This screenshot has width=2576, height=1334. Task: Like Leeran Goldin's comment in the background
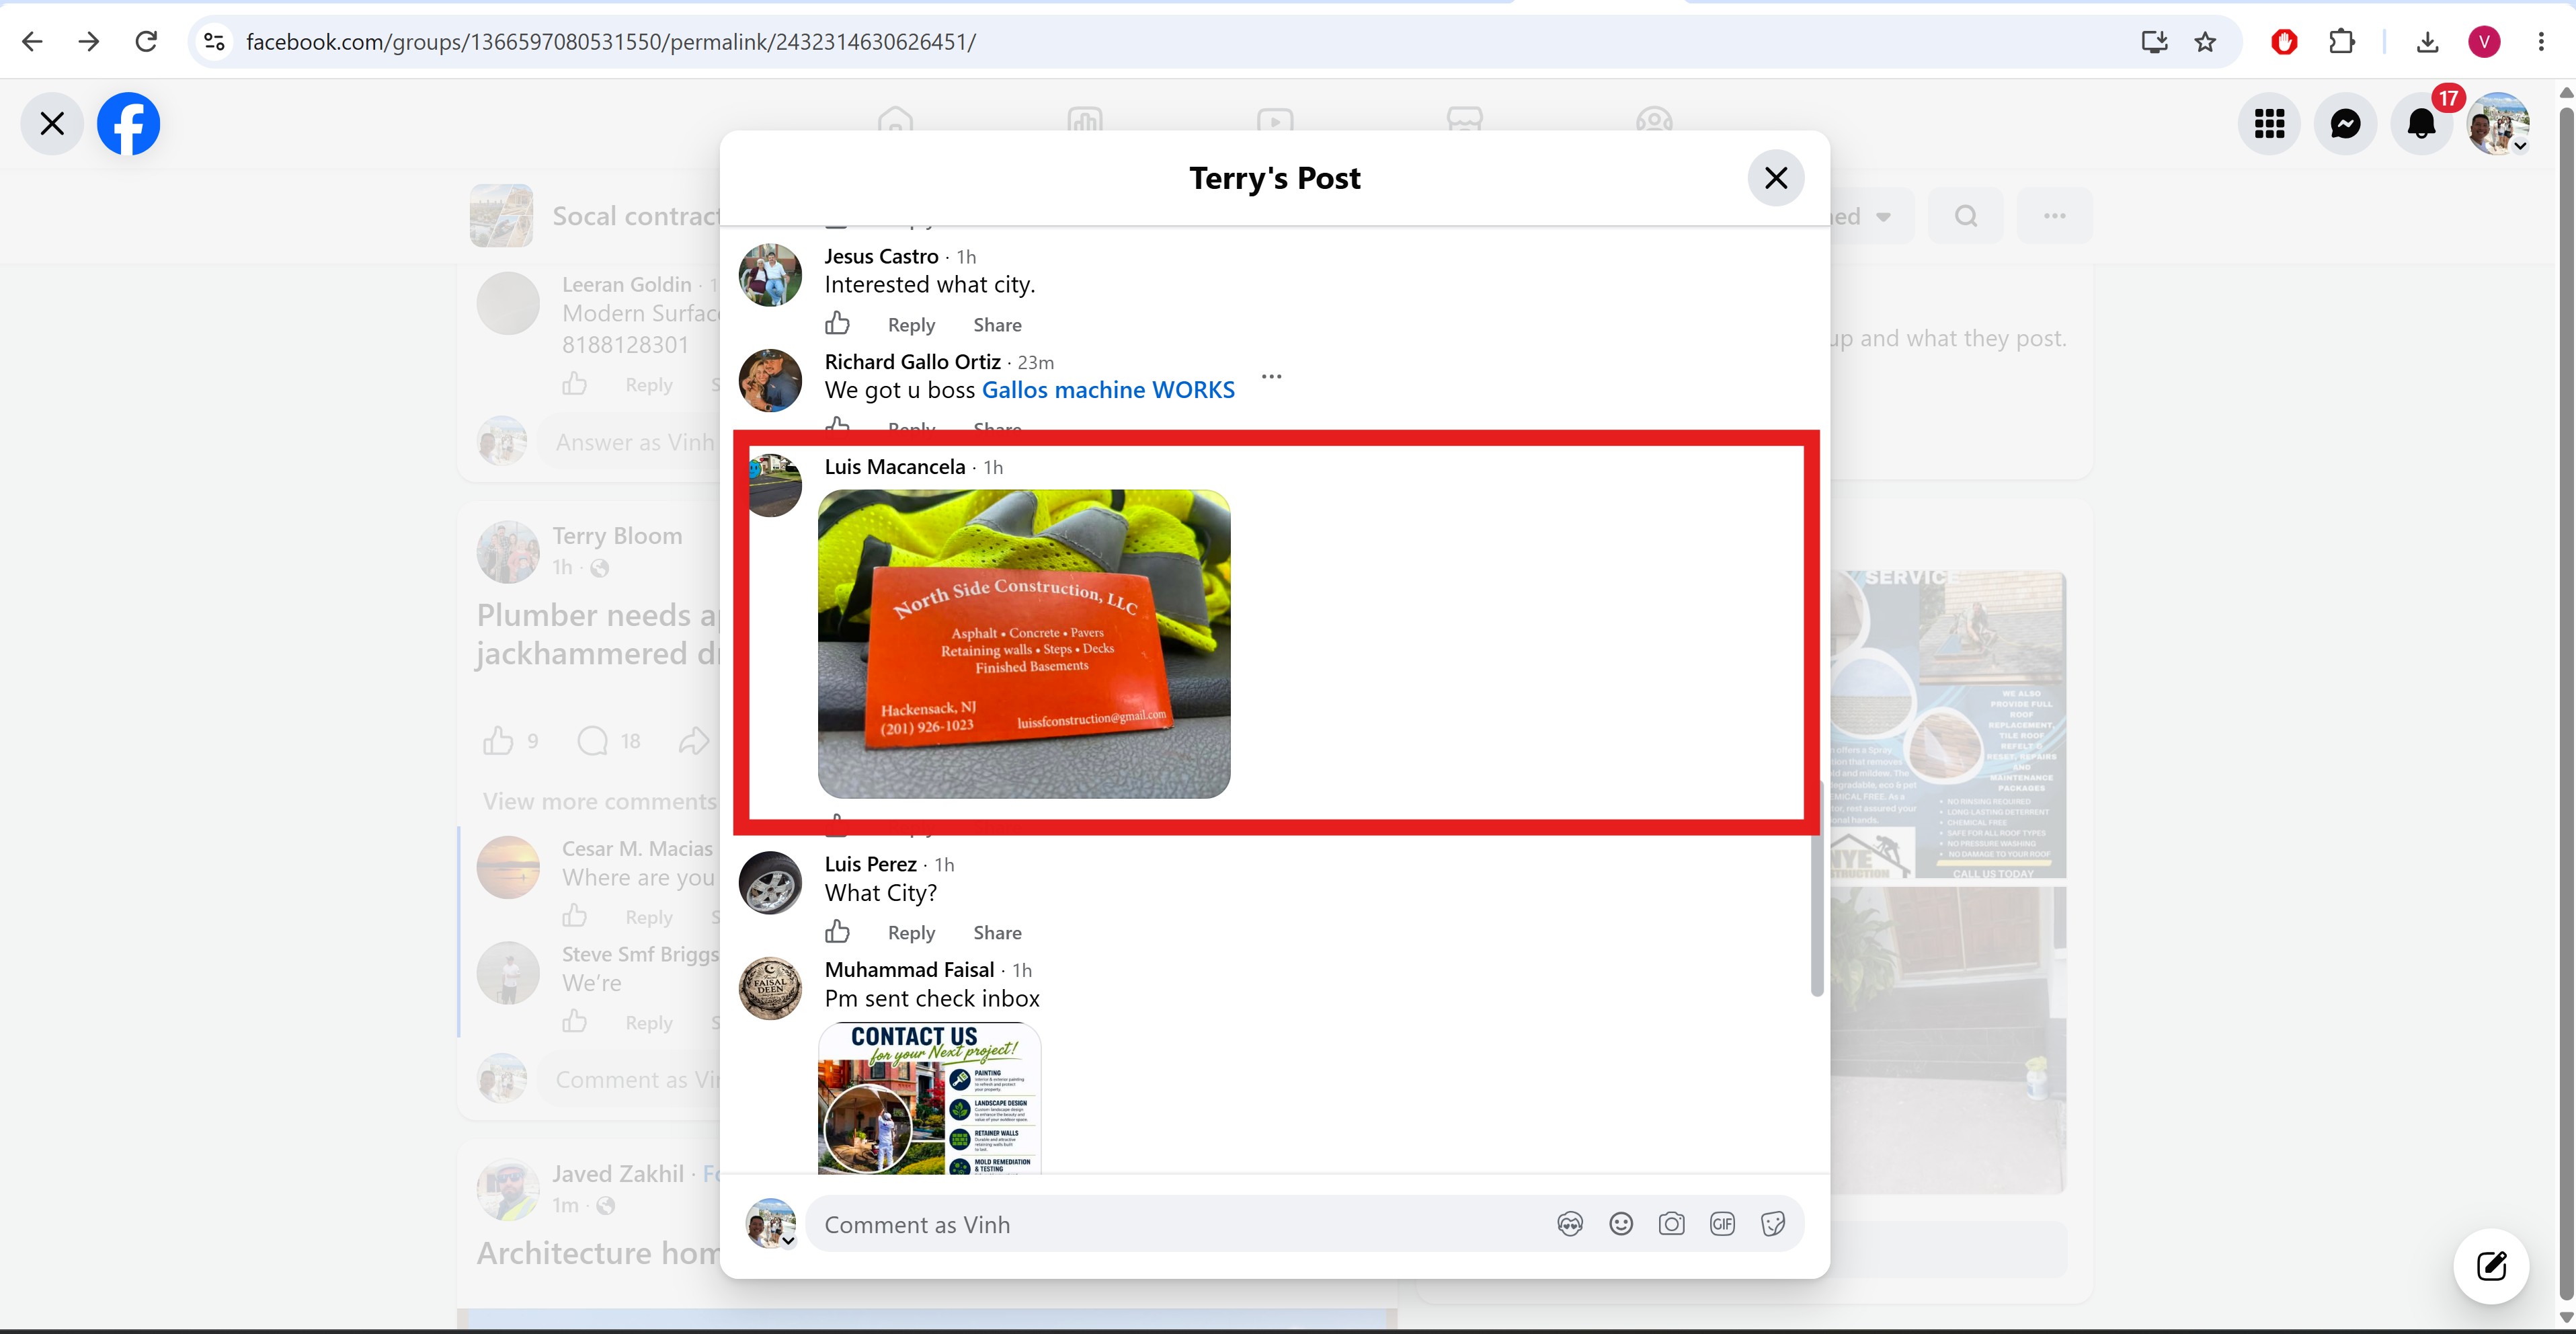click(x=574, y=384)
